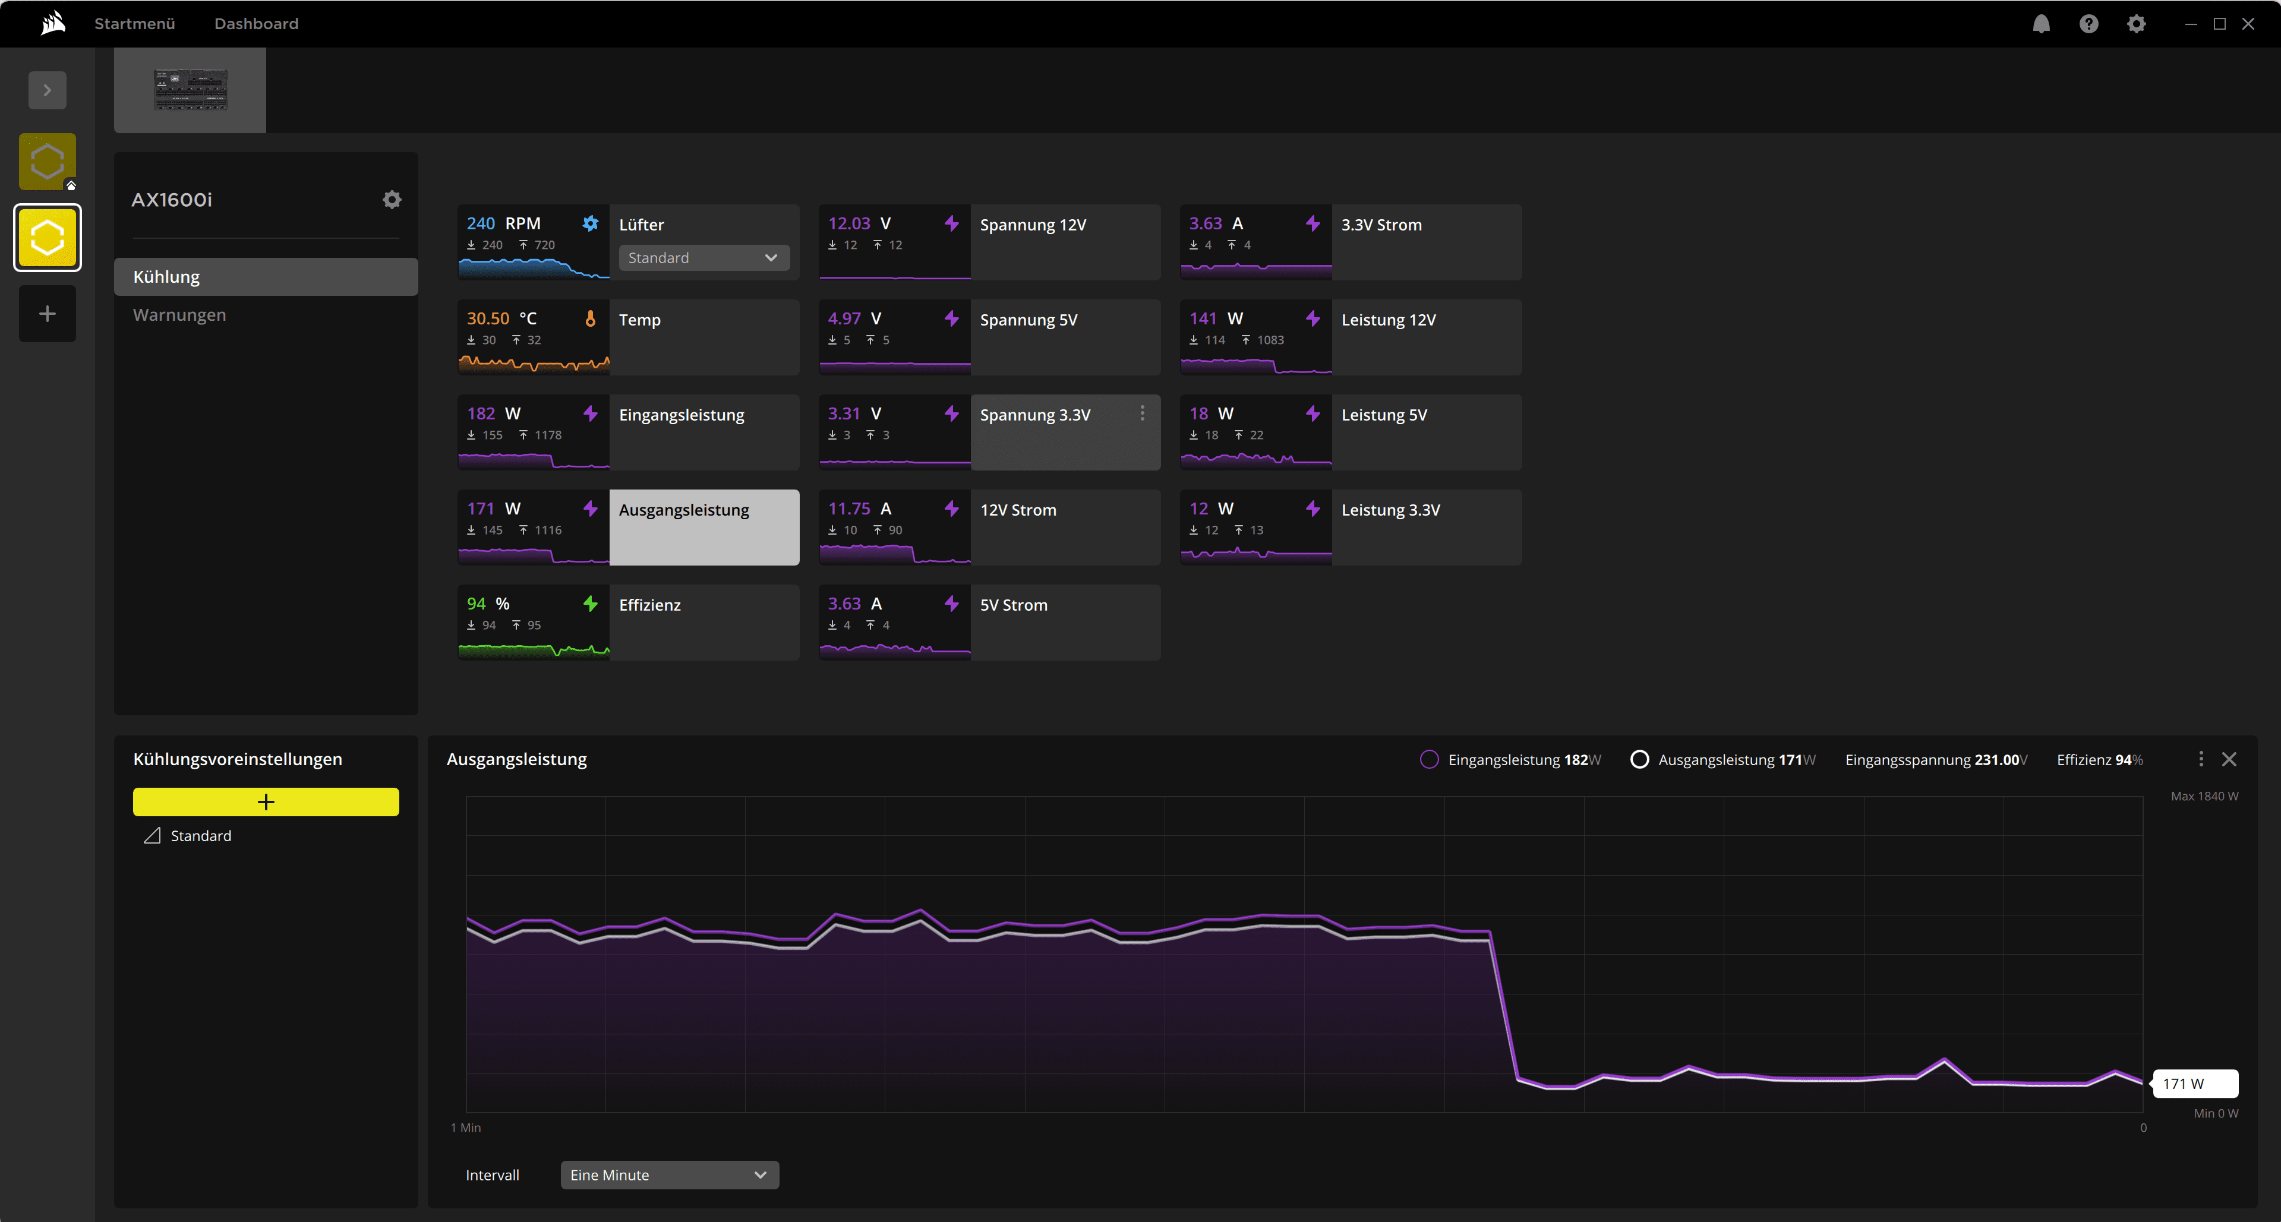Add a new cooling preset with yellow button
This screenshot has width=2281, height=1222.
pyautogui.click(x=266, y=801)
